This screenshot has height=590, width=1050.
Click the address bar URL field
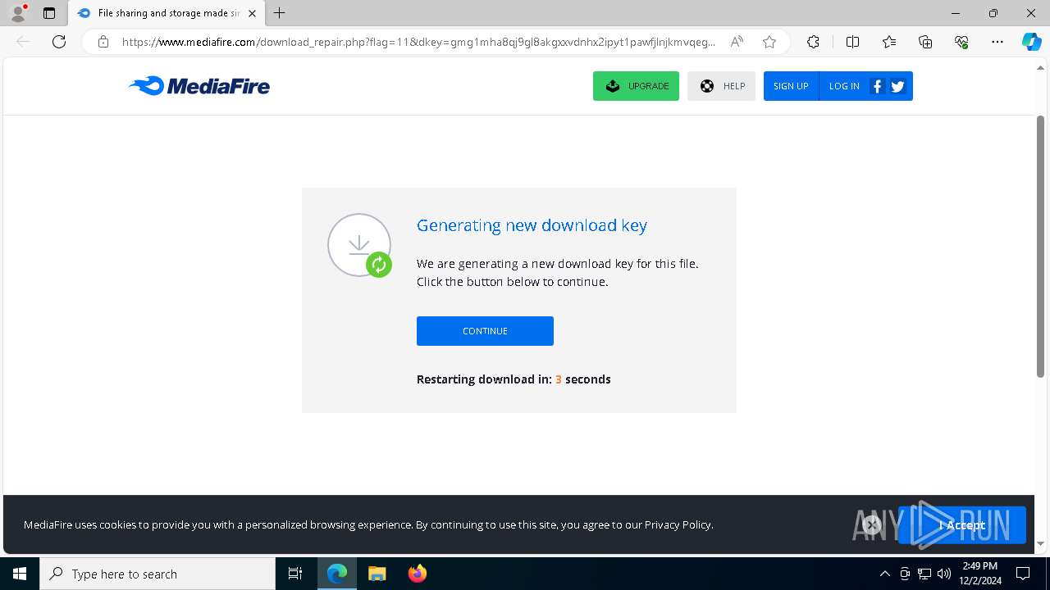click(x=418, y=42)
